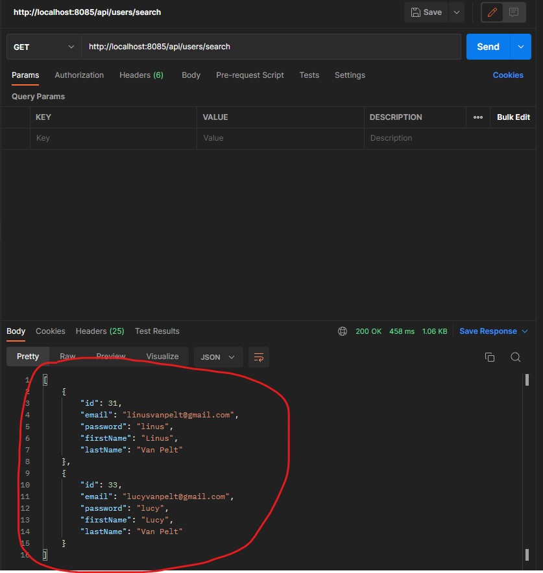The height and width of the screenshot is (573, 543).
Task: Click the wrap lines icon in response
Action: (259, 357)
